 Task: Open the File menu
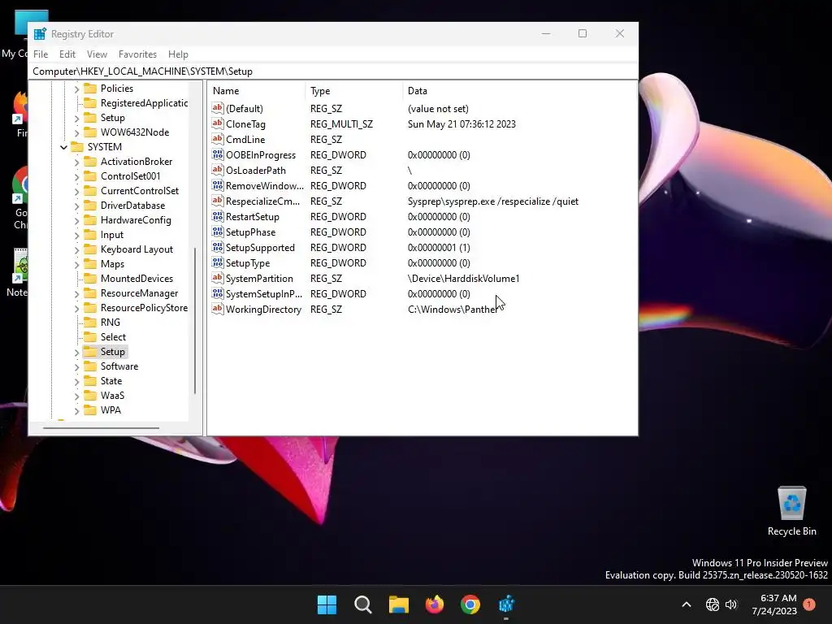tap(41, 54)
